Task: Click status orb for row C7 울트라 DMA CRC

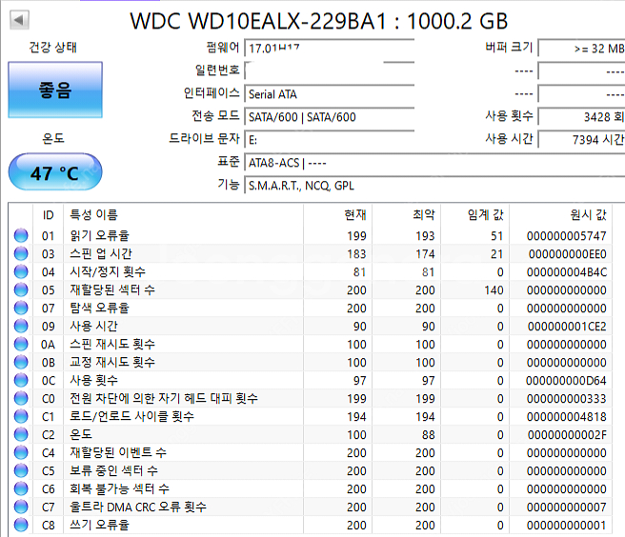Action: pos(21,507)
